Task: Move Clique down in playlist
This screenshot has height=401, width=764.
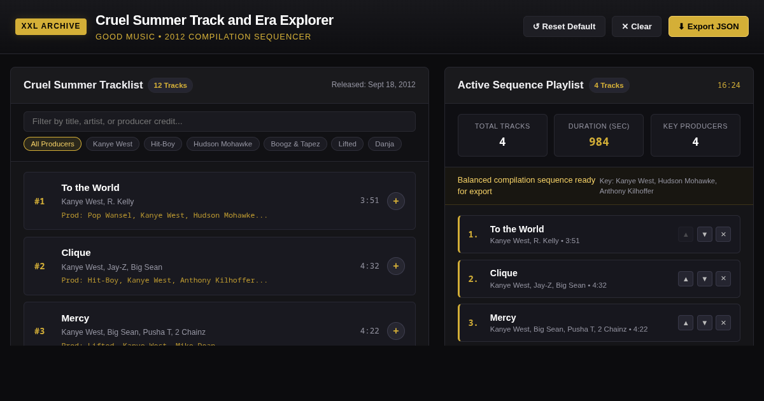Action: 705,279
